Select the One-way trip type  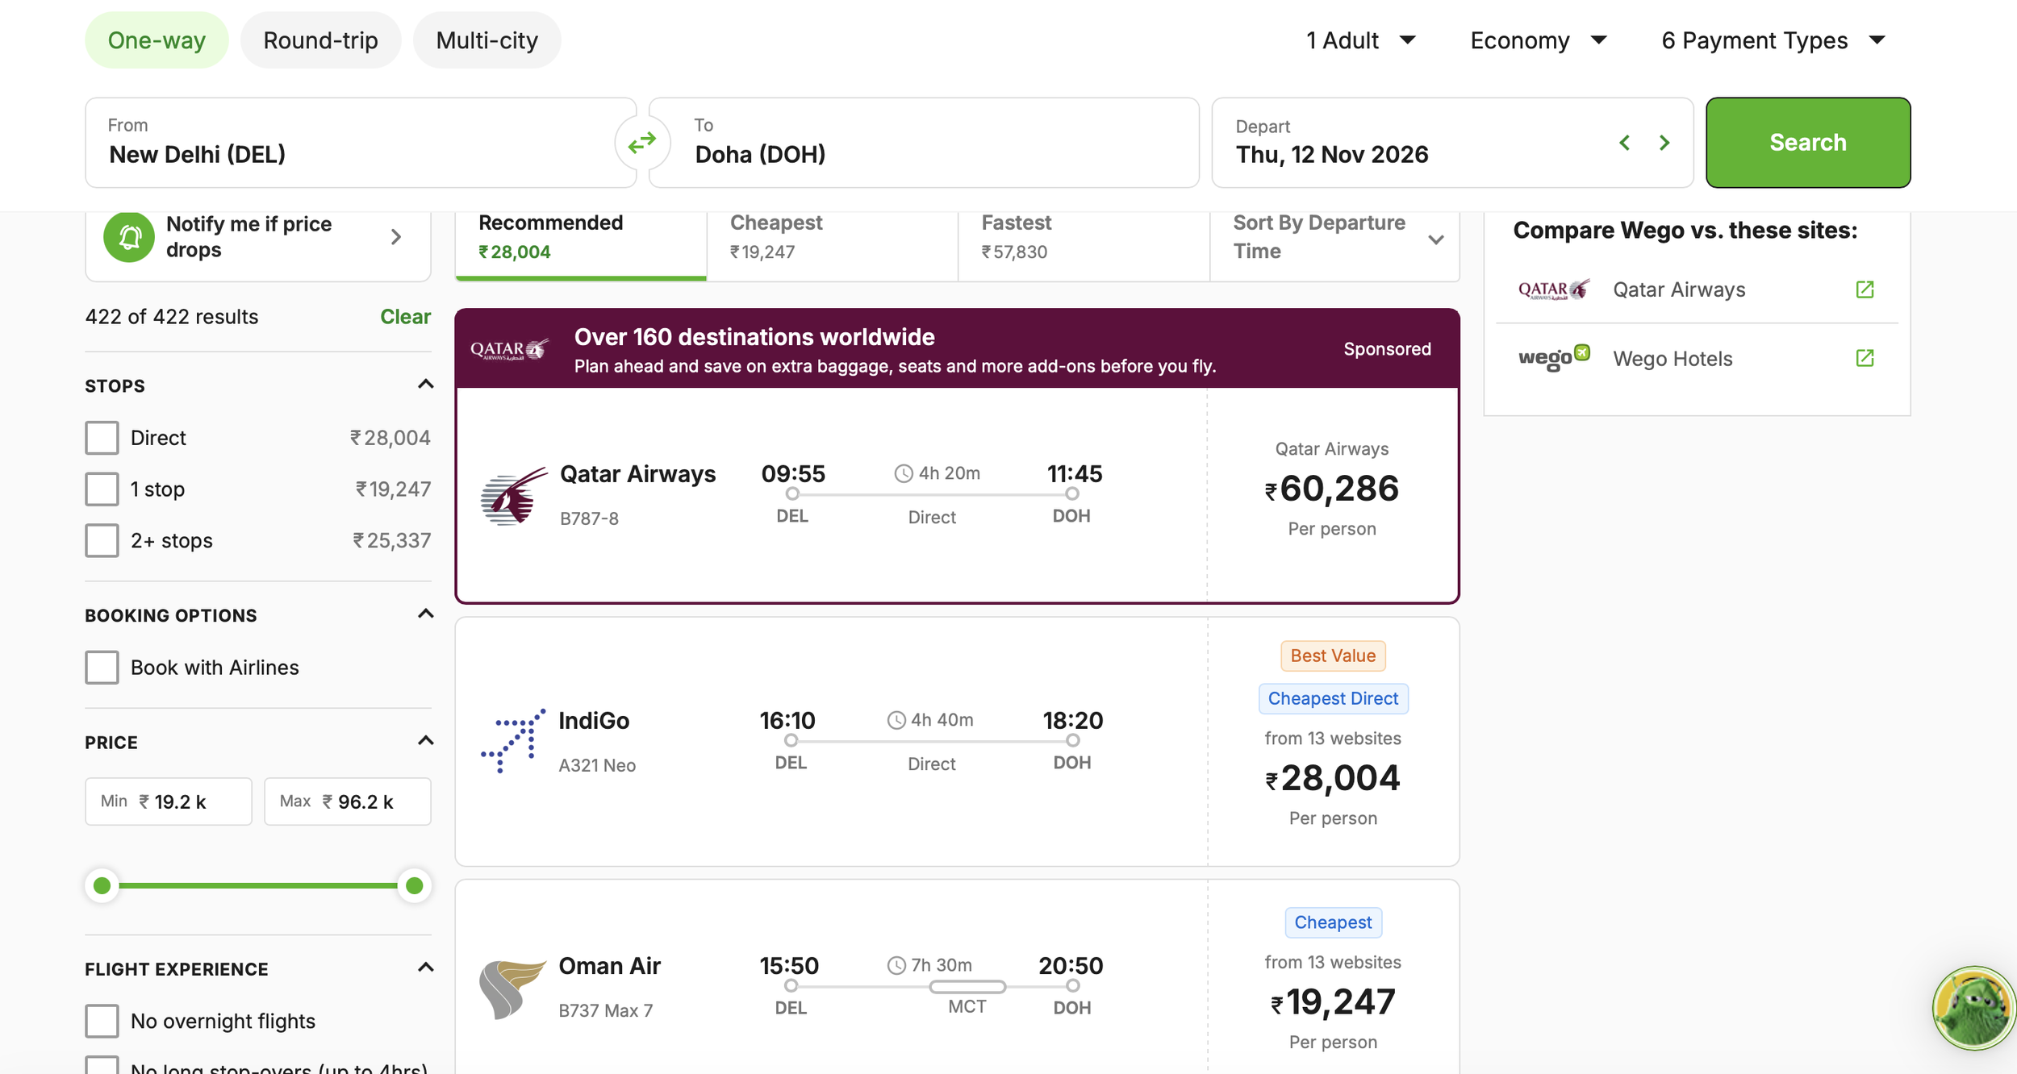tap(157, 40)
